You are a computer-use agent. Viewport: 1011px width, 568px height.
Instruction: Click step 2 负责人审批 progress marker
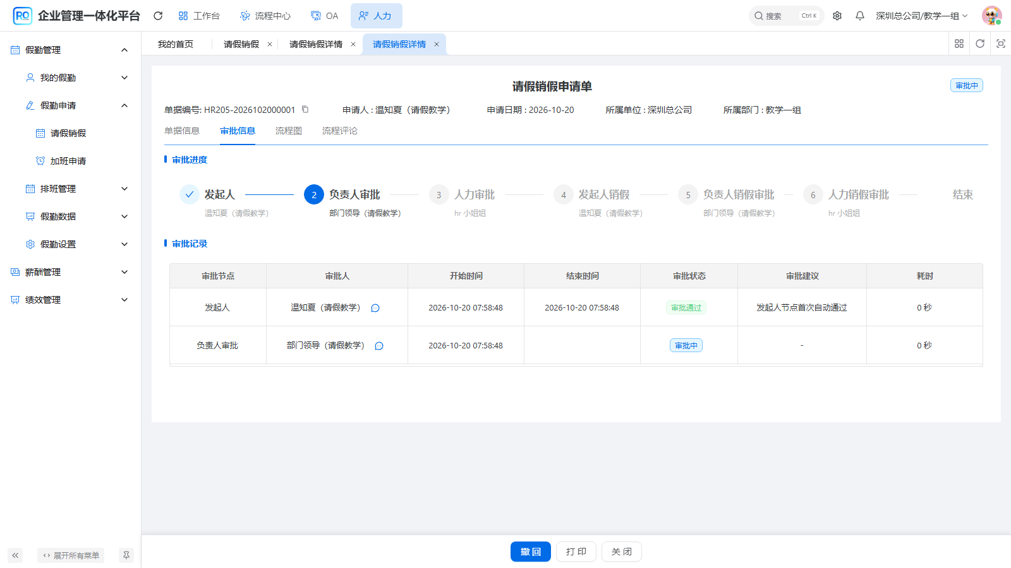(x=314, y=194)
